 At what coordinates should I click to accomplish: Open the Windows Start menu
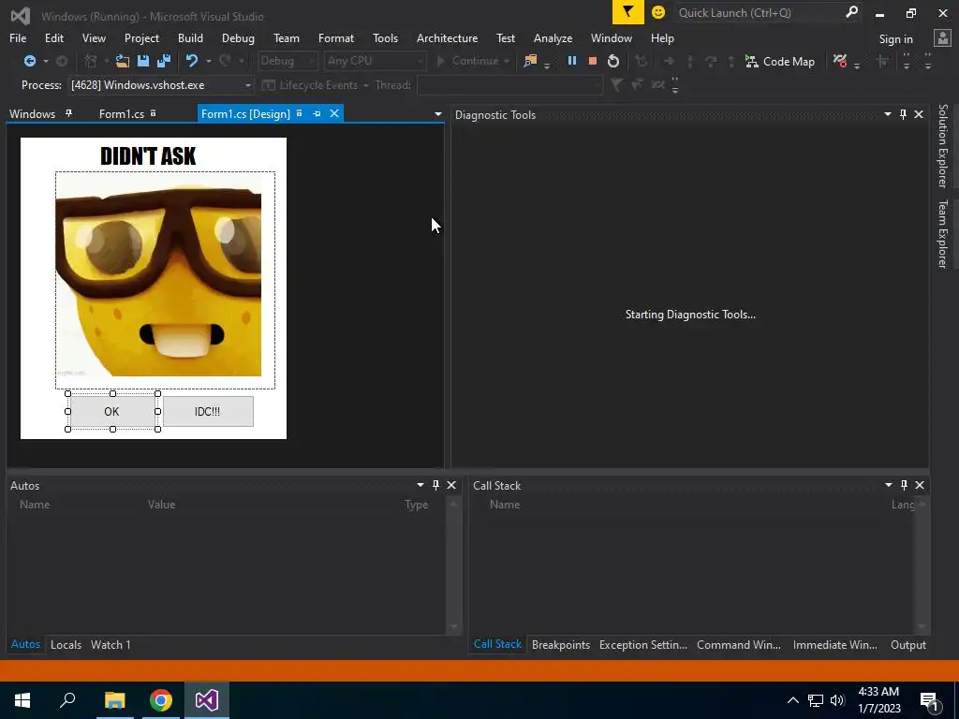coord(22,700)
